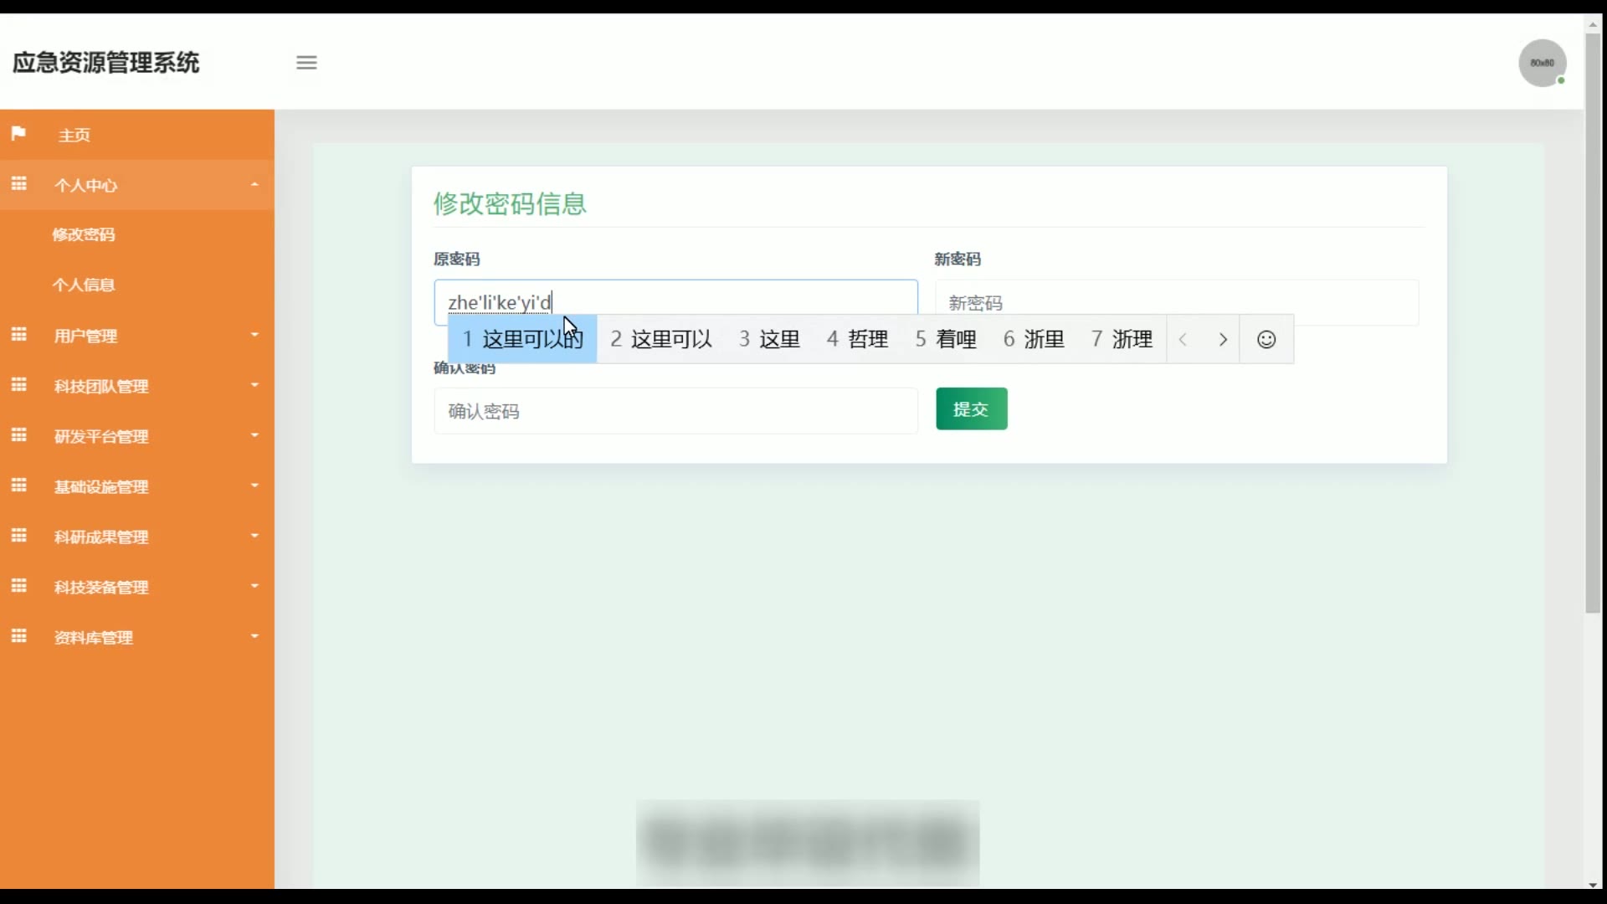The width and height of the screenshot is (1607, 904).
Task: Select IME candidate 2 这里可以
Action: coord(661,339)
